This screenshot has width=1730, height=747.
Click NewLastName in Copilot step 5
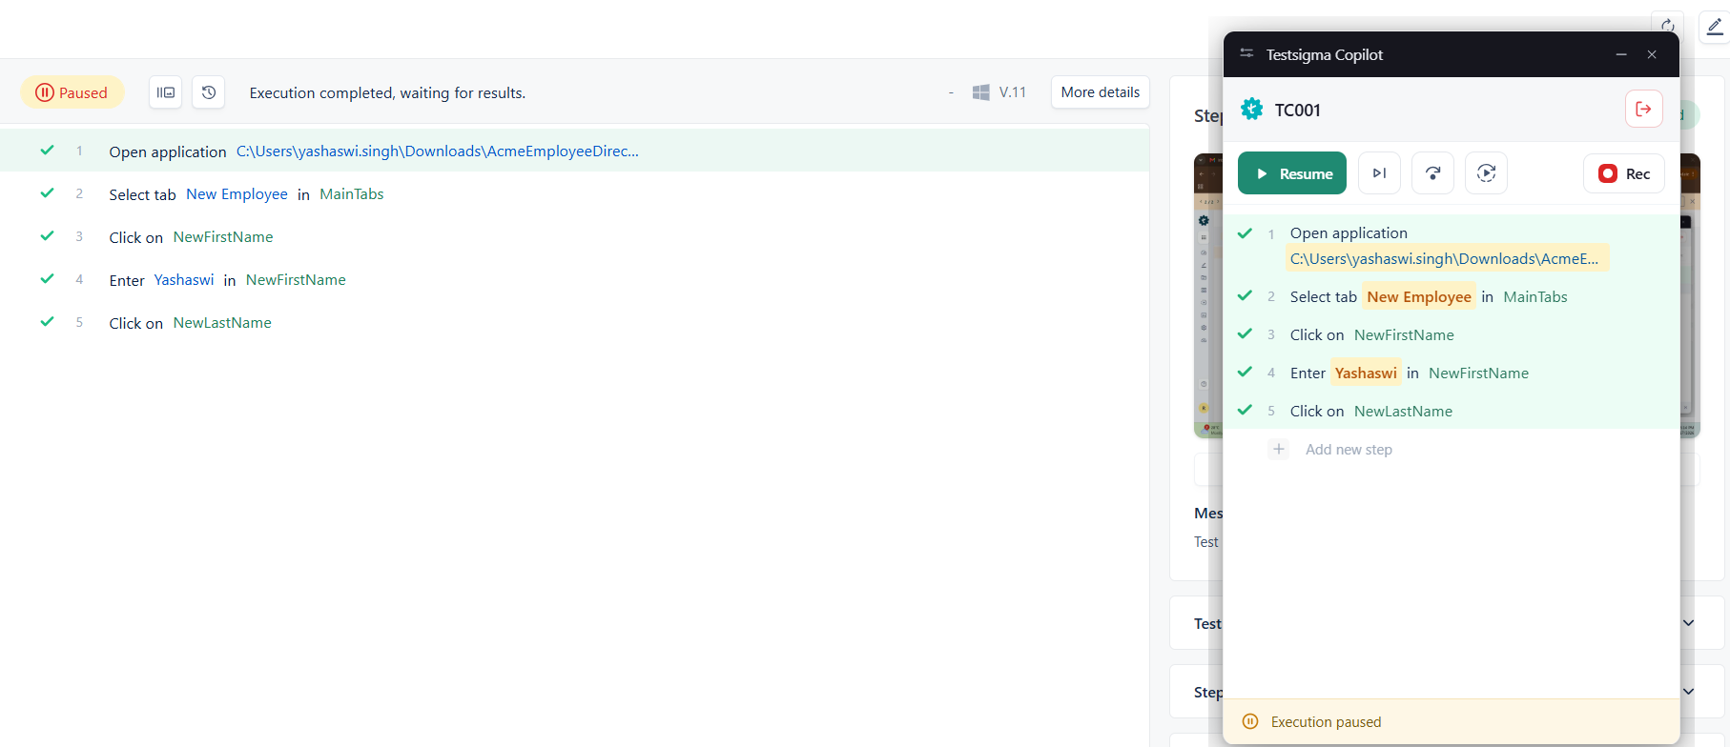(x=1403, y=412)
